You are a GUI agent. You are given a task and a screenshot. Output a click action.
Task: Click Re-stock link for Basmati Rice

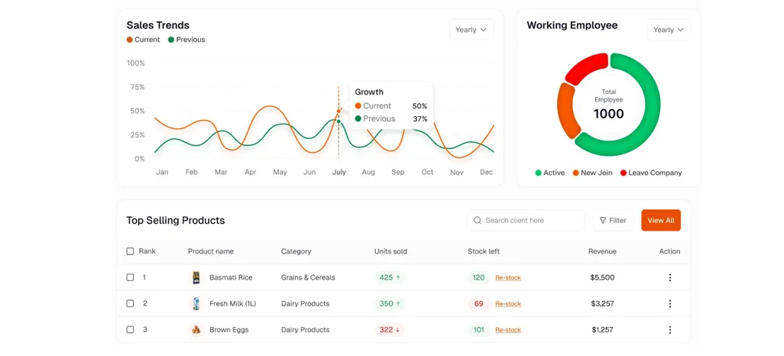click(x=508, y=277)
